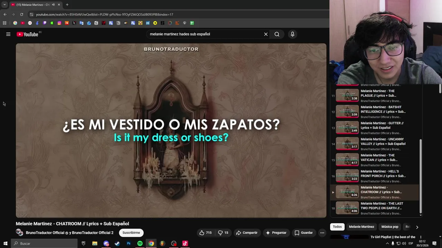
Task: Select UNCANNY VALLEY in playlist
Action: coord(375,144)
